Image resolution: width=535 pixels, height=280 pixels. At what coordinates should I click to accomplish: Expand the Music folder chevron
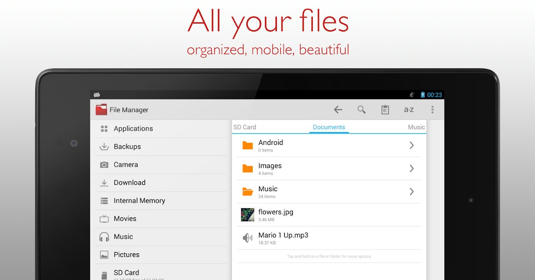coord(412,192)
